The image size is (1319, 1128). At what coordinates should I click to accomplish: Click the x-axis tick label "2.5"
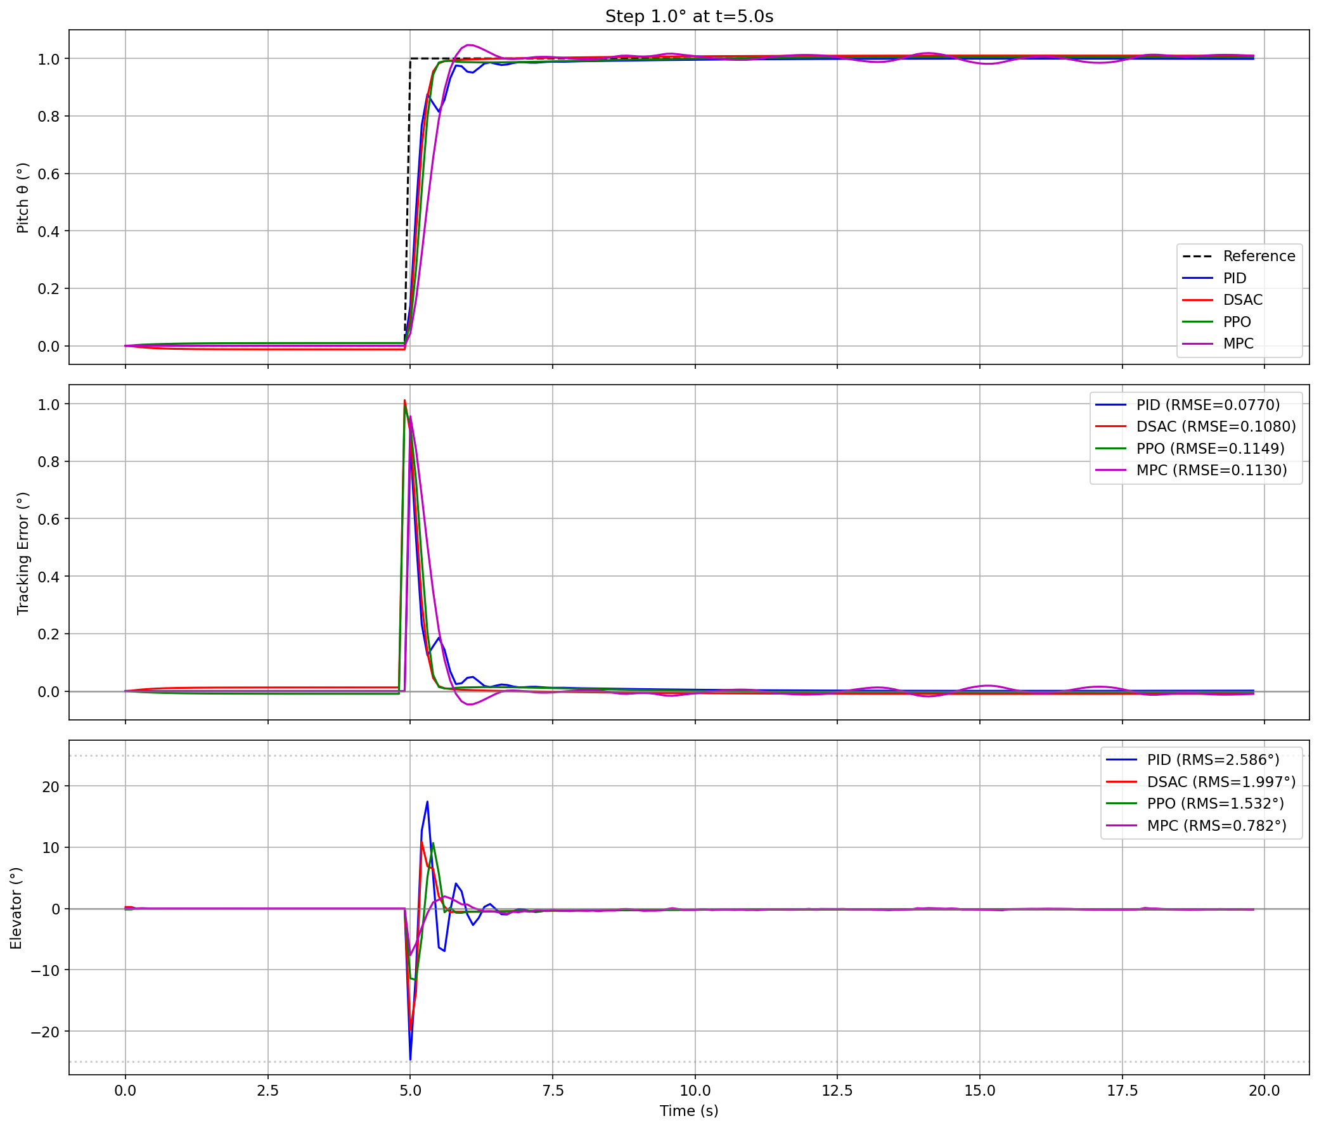[x=268, y=1091]
